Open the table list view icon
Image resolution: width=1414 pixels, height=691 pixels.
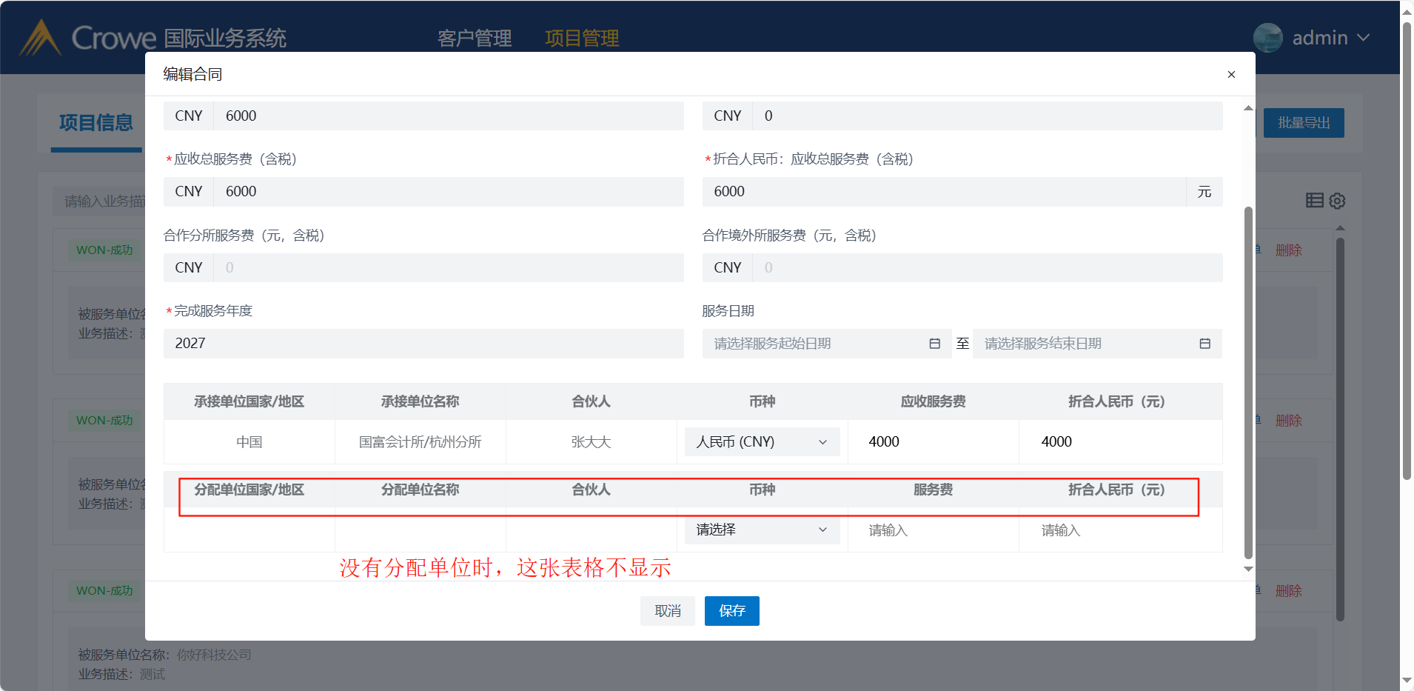click(x=1314, y=200)
